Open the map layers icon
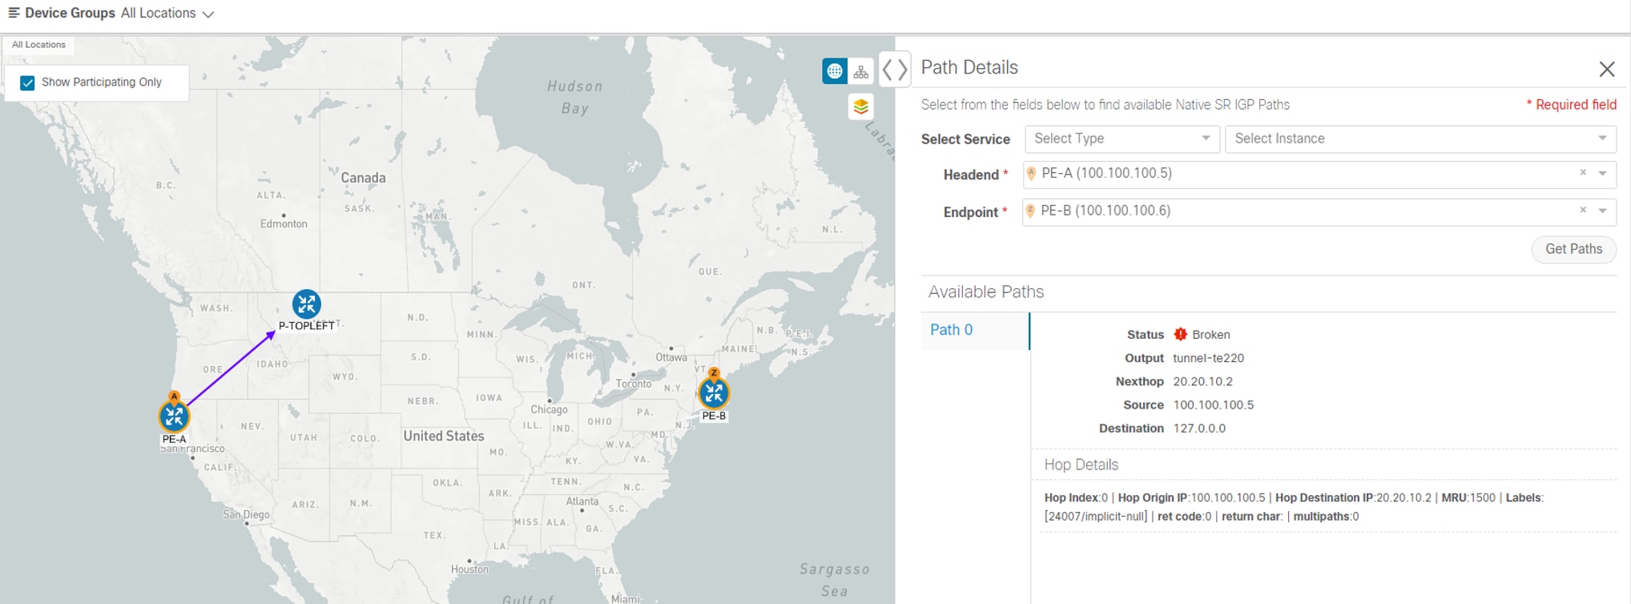The height and width of the screenshot is (604, 1631). [861, 107]
